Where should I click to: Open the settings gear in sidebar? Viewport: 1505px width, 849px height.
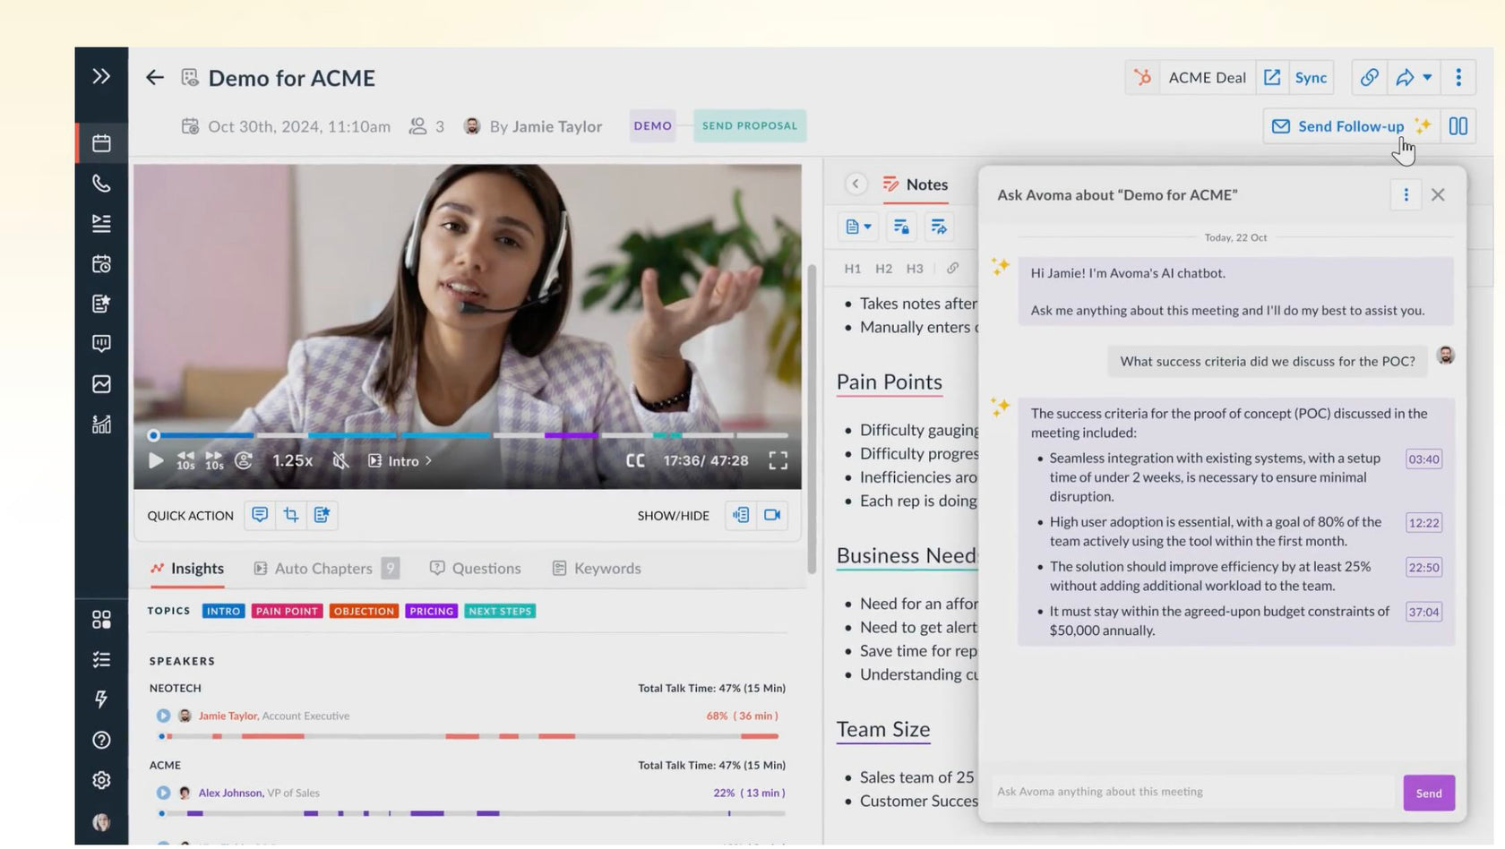pos(101,780)
